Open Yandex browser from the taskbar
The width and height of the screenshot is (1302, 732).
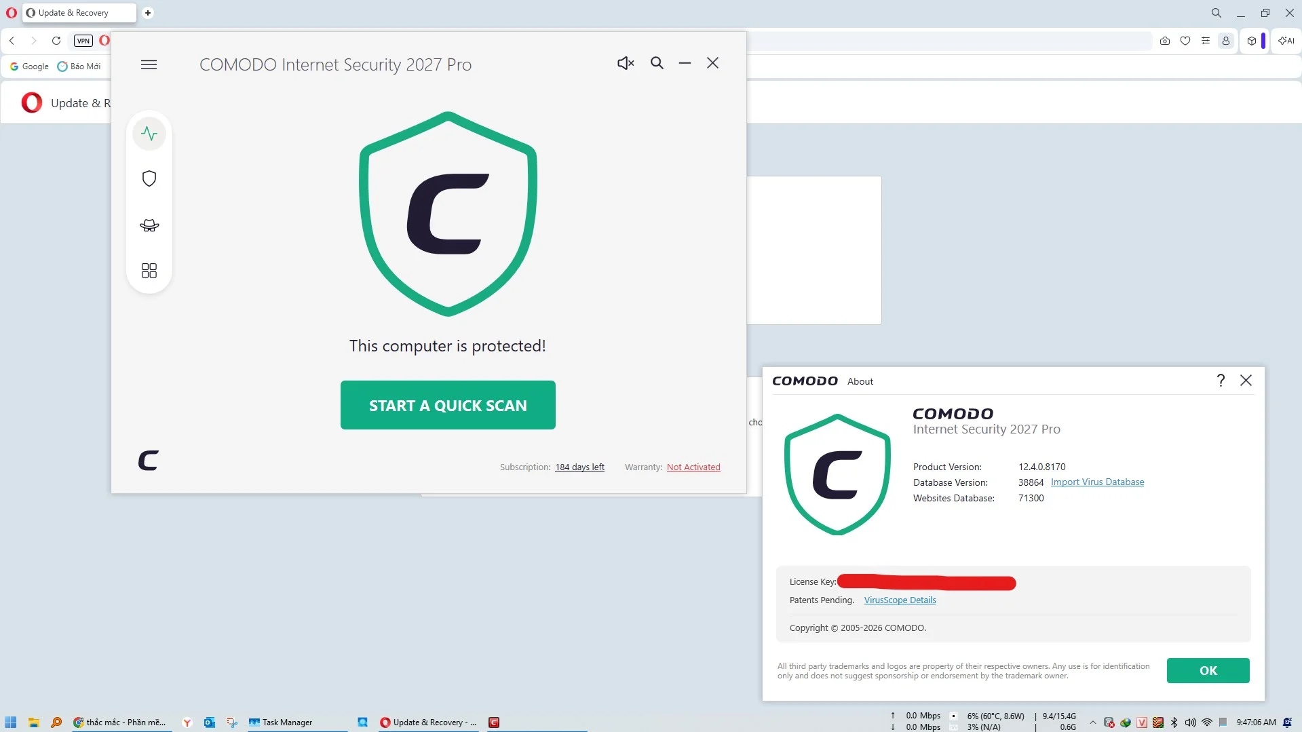click(187, 722)
